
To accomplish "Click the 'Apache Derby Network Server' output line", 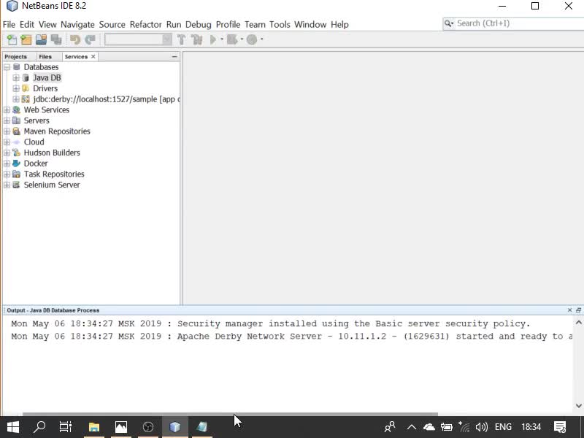I will [x=291, y=337].
